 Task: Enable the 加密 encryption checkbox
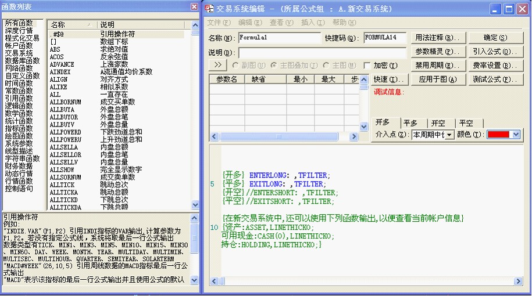point(367,66)
